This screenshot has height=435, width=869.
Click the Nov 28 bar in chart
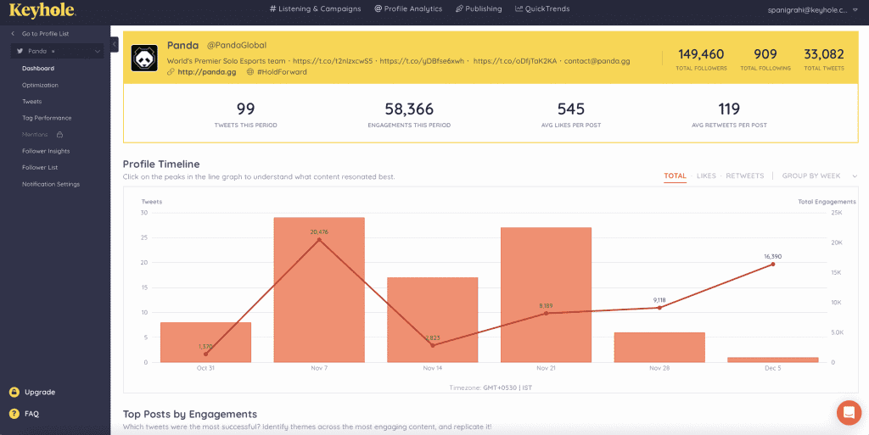point(659,348)
